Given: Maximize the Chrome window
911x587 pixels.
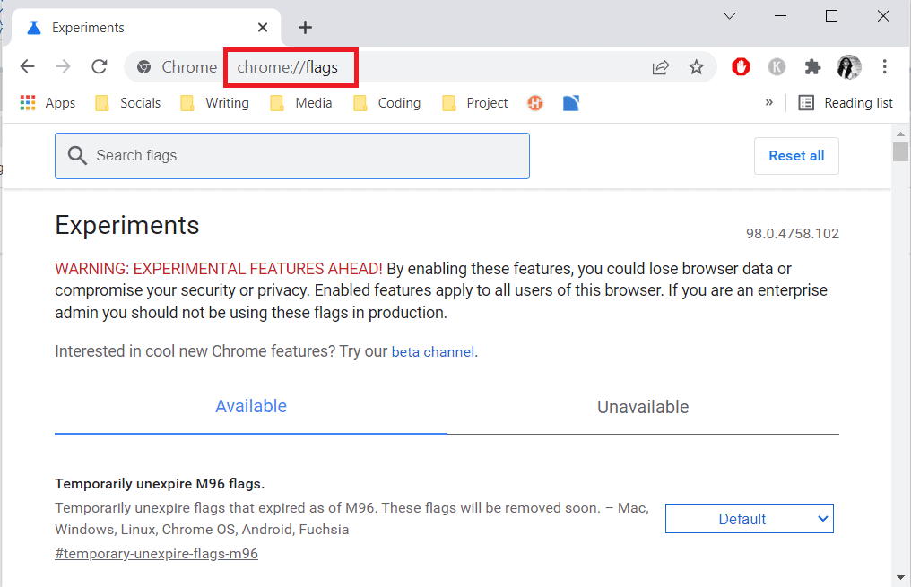Looking at the screenshot, I should tap(831, 16).
